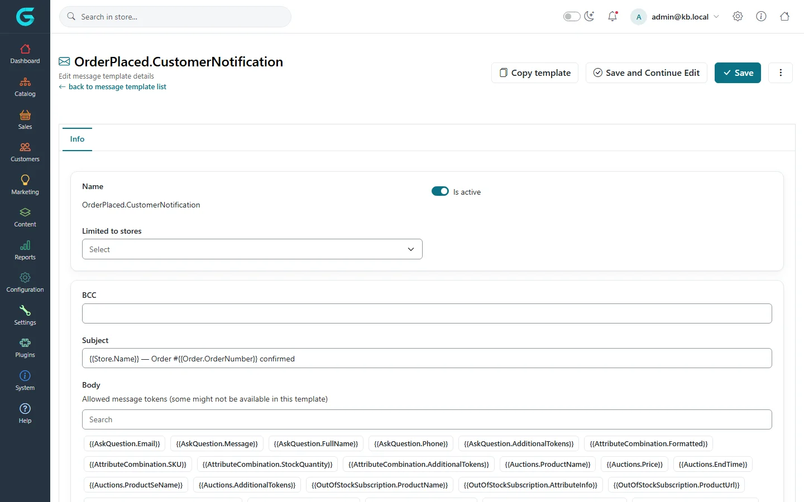
Task: Open Reports in the sidebar
Action: pyautogui.click(x=25, y=250)
